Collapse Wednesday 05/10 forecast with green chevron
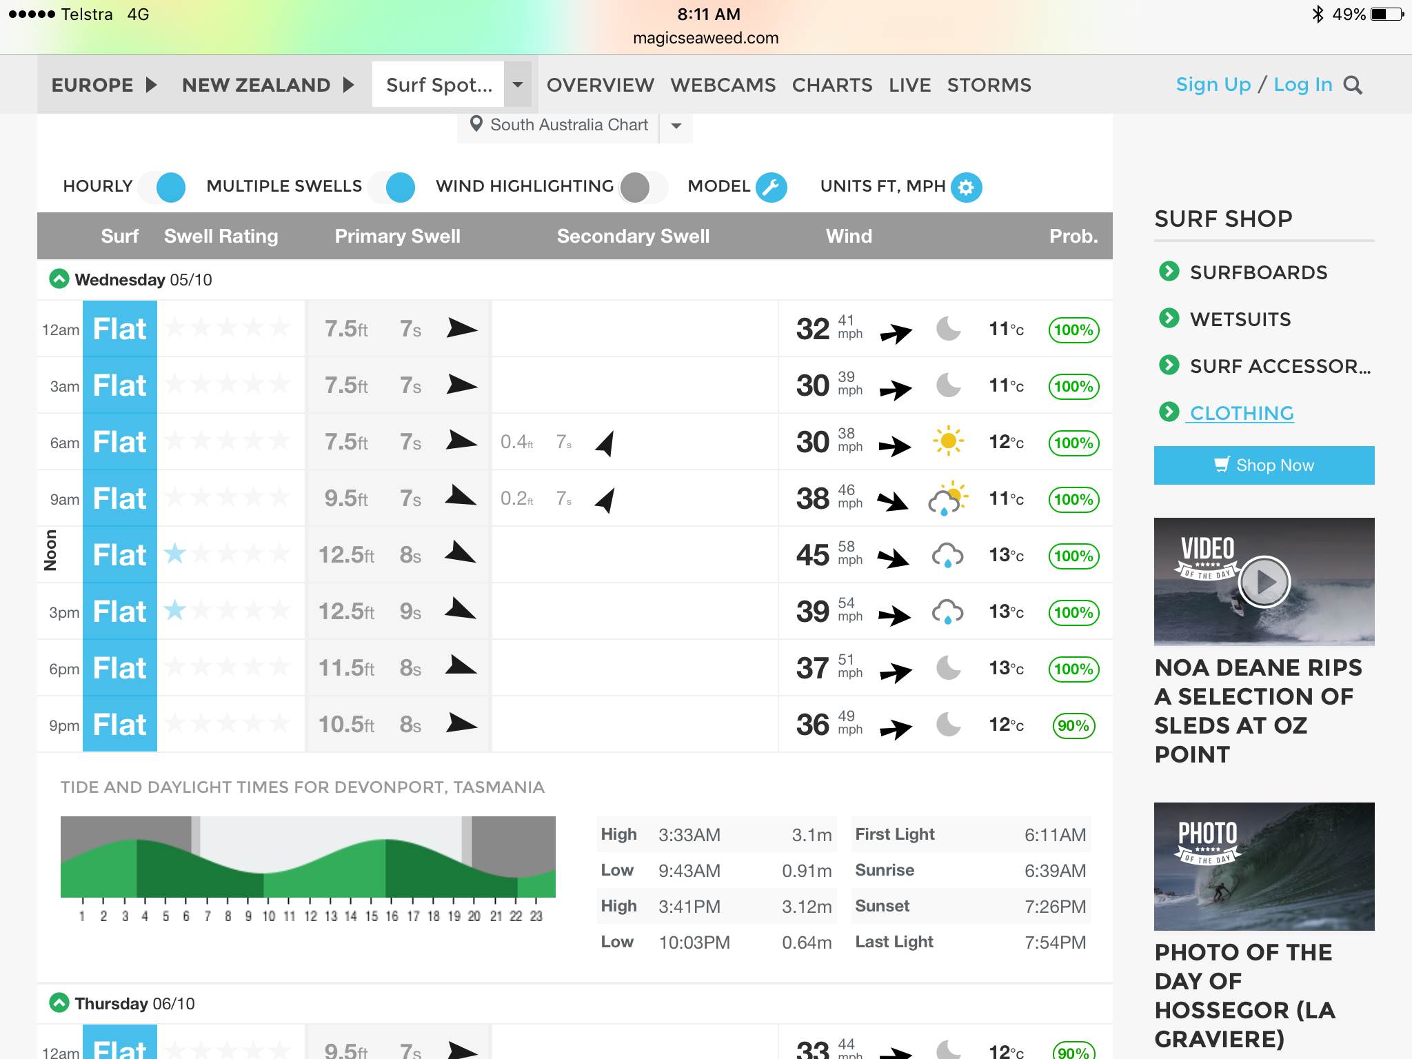This screenshot has height=1059, width=1412. pyautogui.click(x=59, y=279)
